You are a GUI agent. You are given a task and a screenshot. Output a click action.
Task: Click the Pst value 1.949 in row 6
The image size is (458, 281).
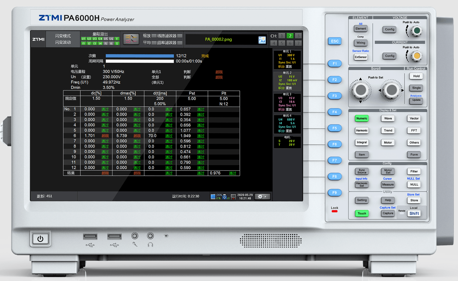pos(186,136)
